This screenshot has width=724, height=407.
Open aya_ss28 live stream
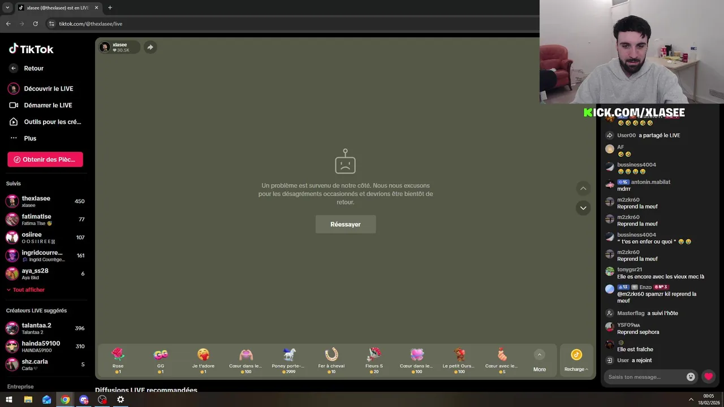click(x=45, y=274)
